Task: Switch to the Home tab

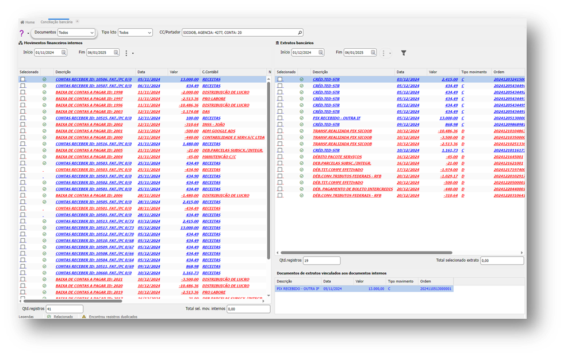Action: [28, 22]
